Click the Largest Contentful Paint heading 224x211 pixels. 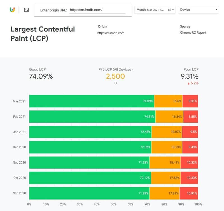coord(43,33)
